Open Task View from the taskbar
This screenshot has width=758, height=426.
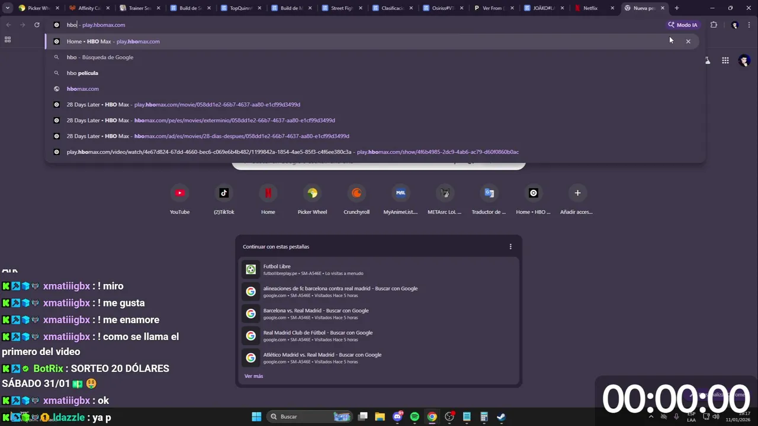(363, 417)
